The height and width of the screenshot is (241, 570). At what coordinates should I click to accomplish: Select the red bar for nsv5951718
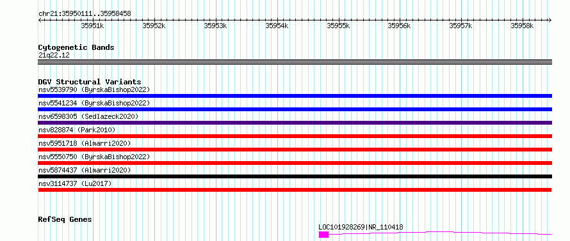[x=295, y=150]
